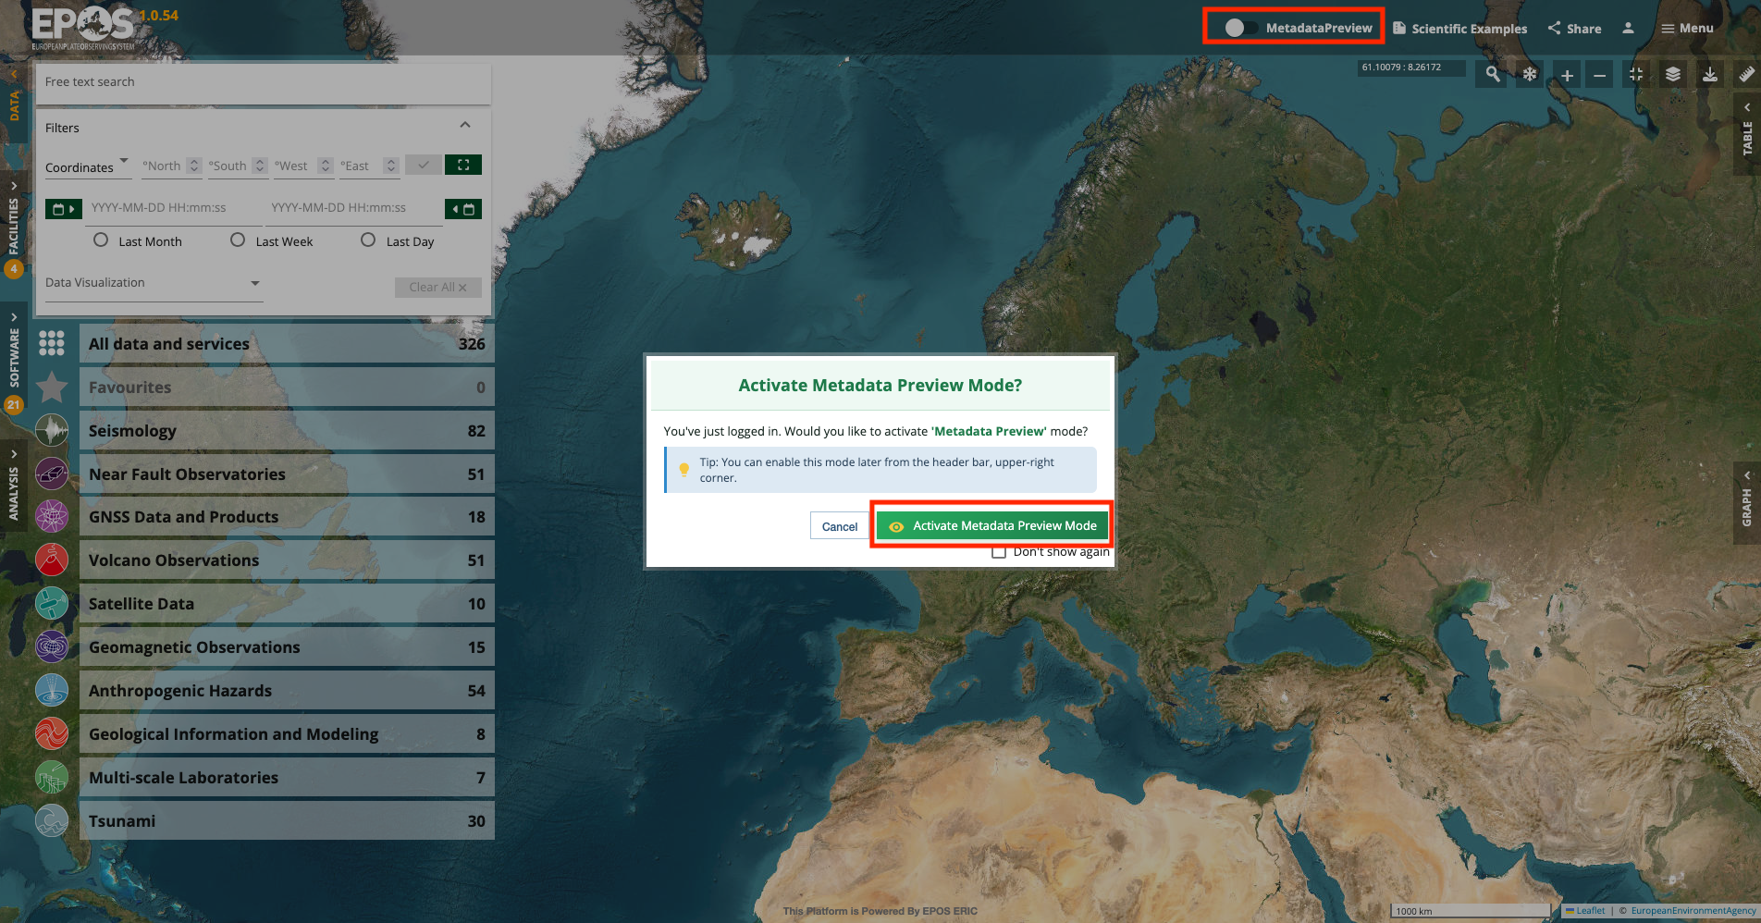Click the Free text search field
Screen dimensions: 1761x923
point(263,82)
